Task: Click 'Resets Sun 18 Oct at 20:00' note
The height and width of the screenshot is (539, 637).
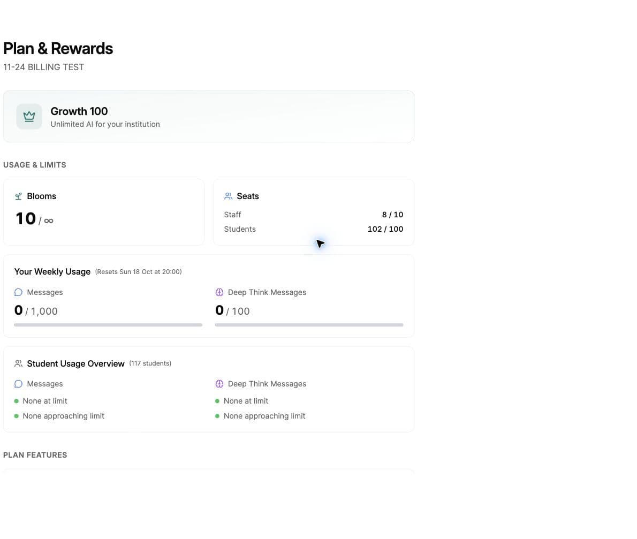Action: (139, 272)
